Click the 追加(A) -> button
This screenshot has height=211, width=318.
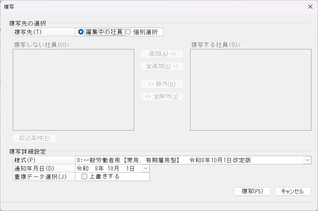tap(162, 54)
